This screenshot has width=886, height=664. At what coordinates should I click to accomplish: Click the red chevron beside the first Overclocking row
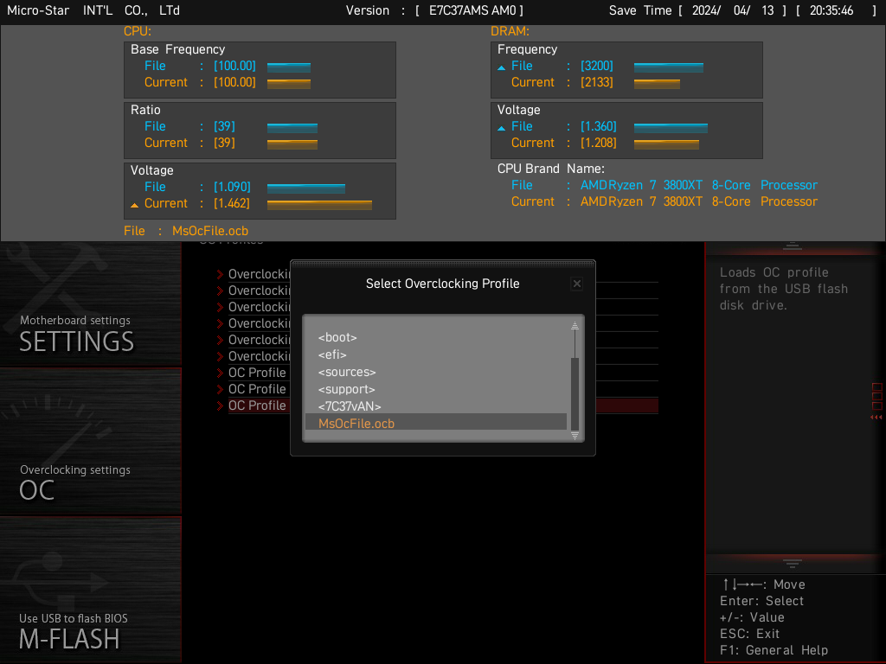pyautogui.click(x=220, y=274)
